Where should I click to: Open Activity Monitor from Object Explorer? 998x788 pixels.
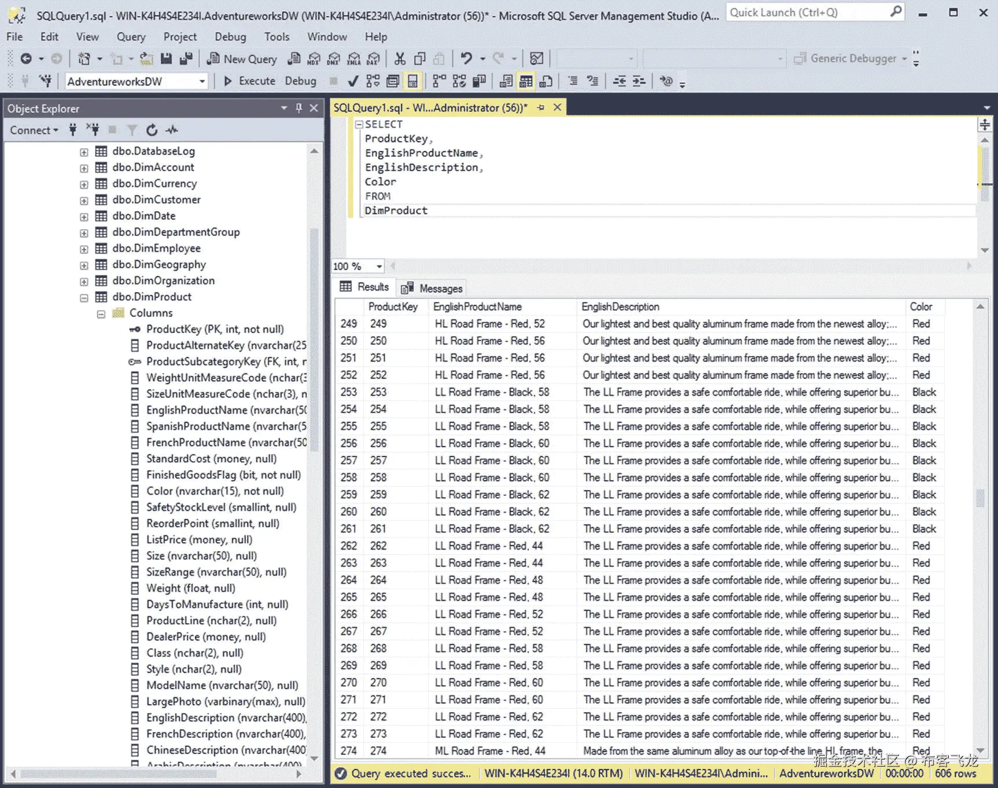[x=171, y=130]
